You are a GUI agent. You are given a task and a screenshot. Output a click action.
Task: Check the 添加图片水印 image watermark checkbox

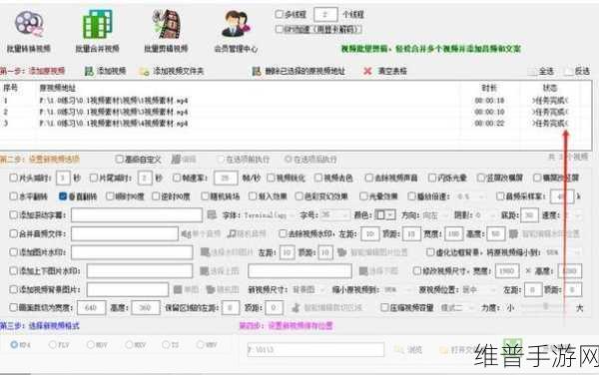(13, 252)
